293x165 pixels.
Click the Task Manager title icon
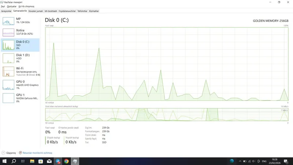(2, 2)
